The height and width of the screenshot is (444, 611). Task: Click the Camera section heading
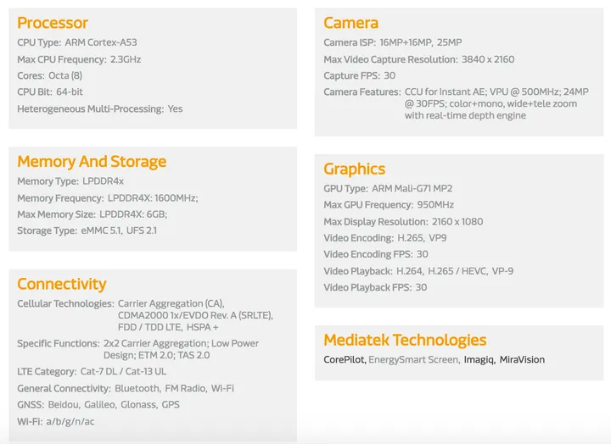tap(350, 23)
